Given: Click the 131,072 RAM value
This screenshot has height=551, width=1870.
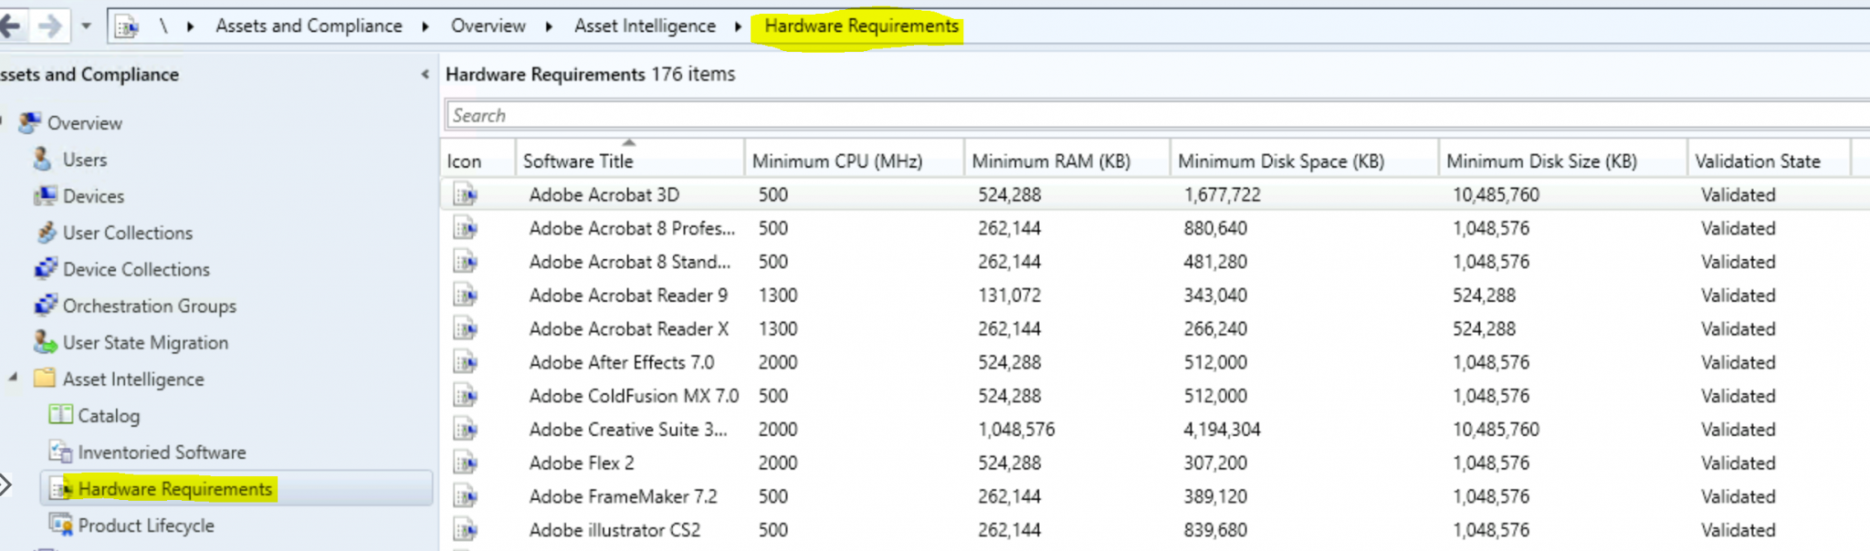Looking at the screenshot, I should tap(1009, 296).
